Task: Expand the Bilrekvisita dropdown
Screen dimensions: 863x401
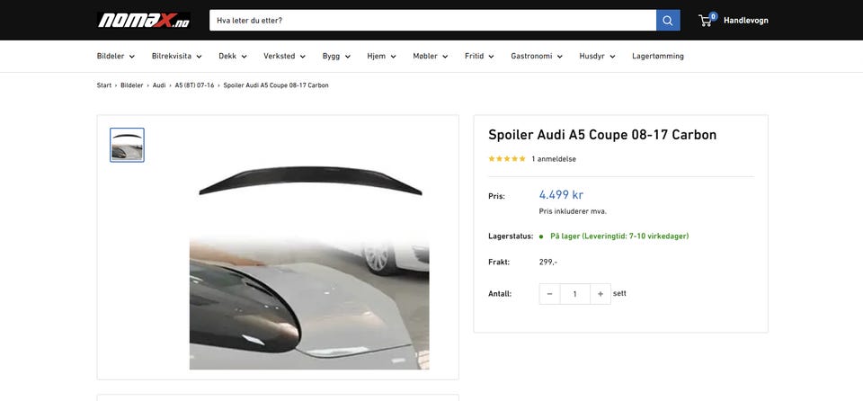Action: pos(176,56)
